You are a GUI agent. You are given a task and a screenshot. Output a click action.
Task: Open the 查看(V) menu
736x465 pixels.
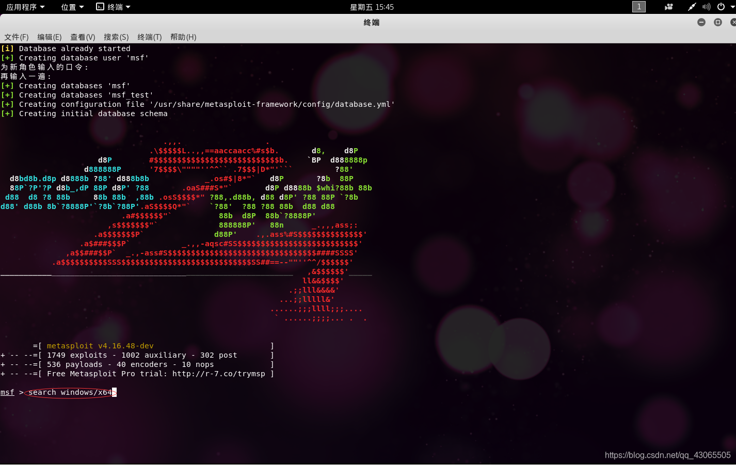pyautogui.click(x=83, y=37)
